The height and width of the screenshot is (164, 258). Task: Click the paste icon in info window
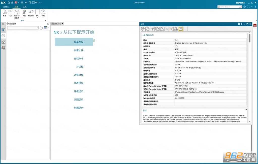(x=162, y=29)
